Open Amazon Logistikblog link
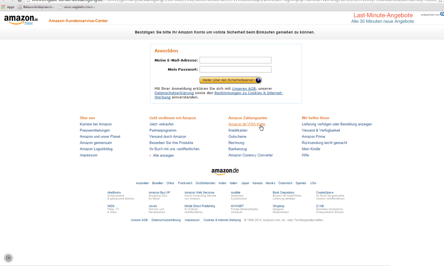 pos(96,149)
